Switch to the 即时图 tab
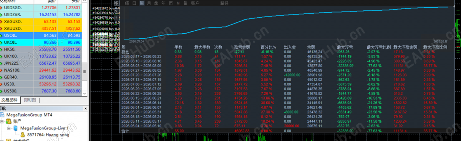461x141 pixels. coord(30,100)
